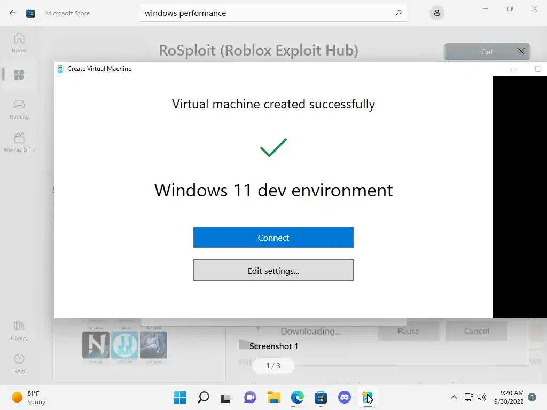Open Edit settings for the virtual machine
The height and width of the screenshot is (410, 547).
[273, 270]
